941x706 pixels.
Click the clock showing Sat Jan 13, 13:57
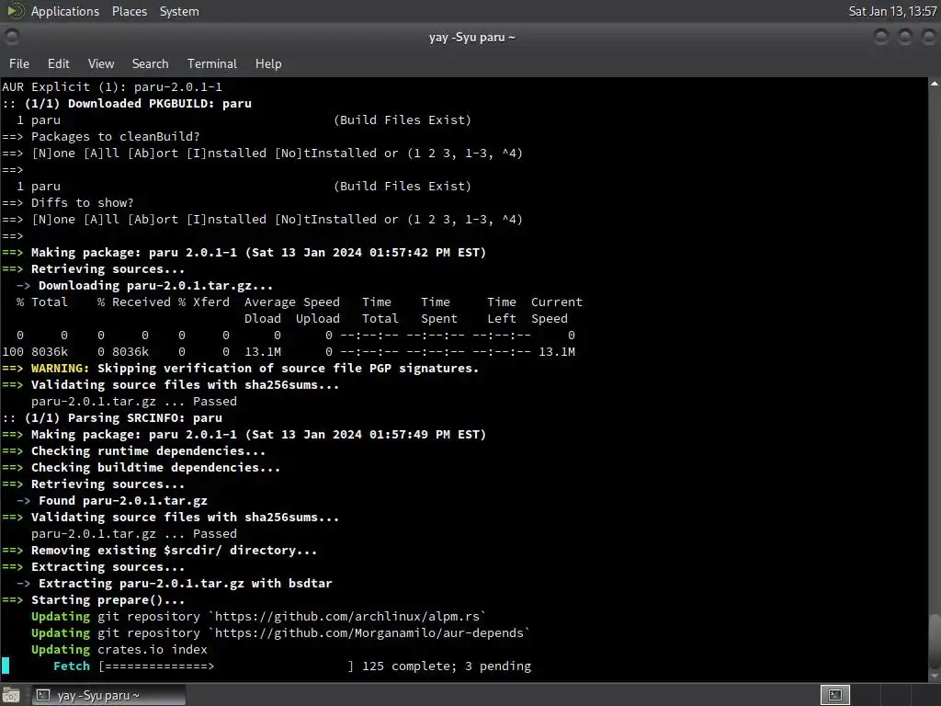click(892, 11)
